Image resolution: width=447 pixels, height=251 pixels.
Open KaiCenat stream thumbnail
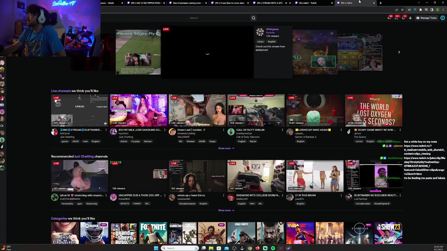click(80, 110)
